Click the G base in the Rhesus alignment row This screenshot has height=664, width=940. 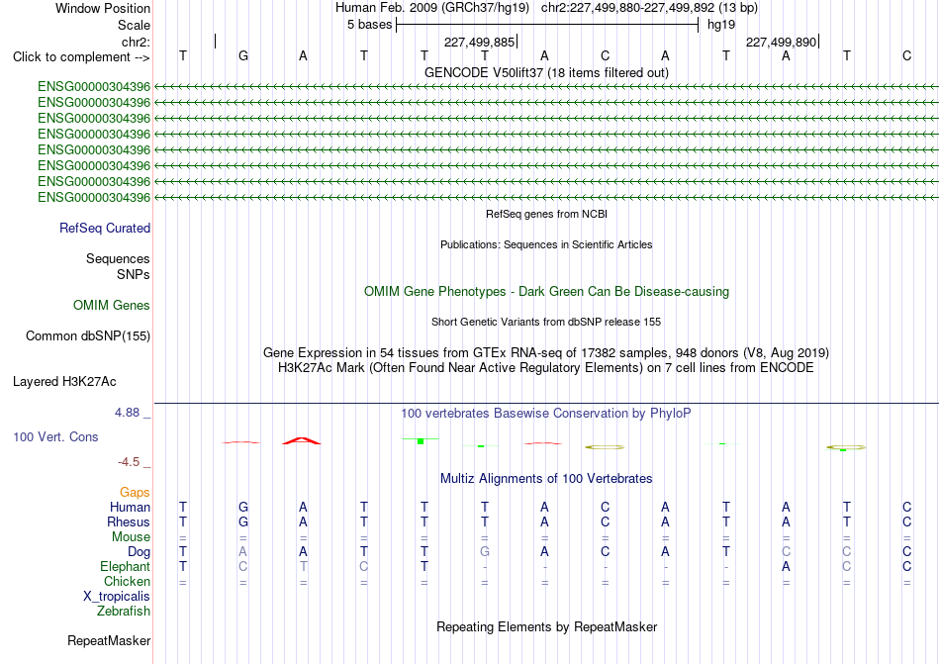[x=242, y=522]
